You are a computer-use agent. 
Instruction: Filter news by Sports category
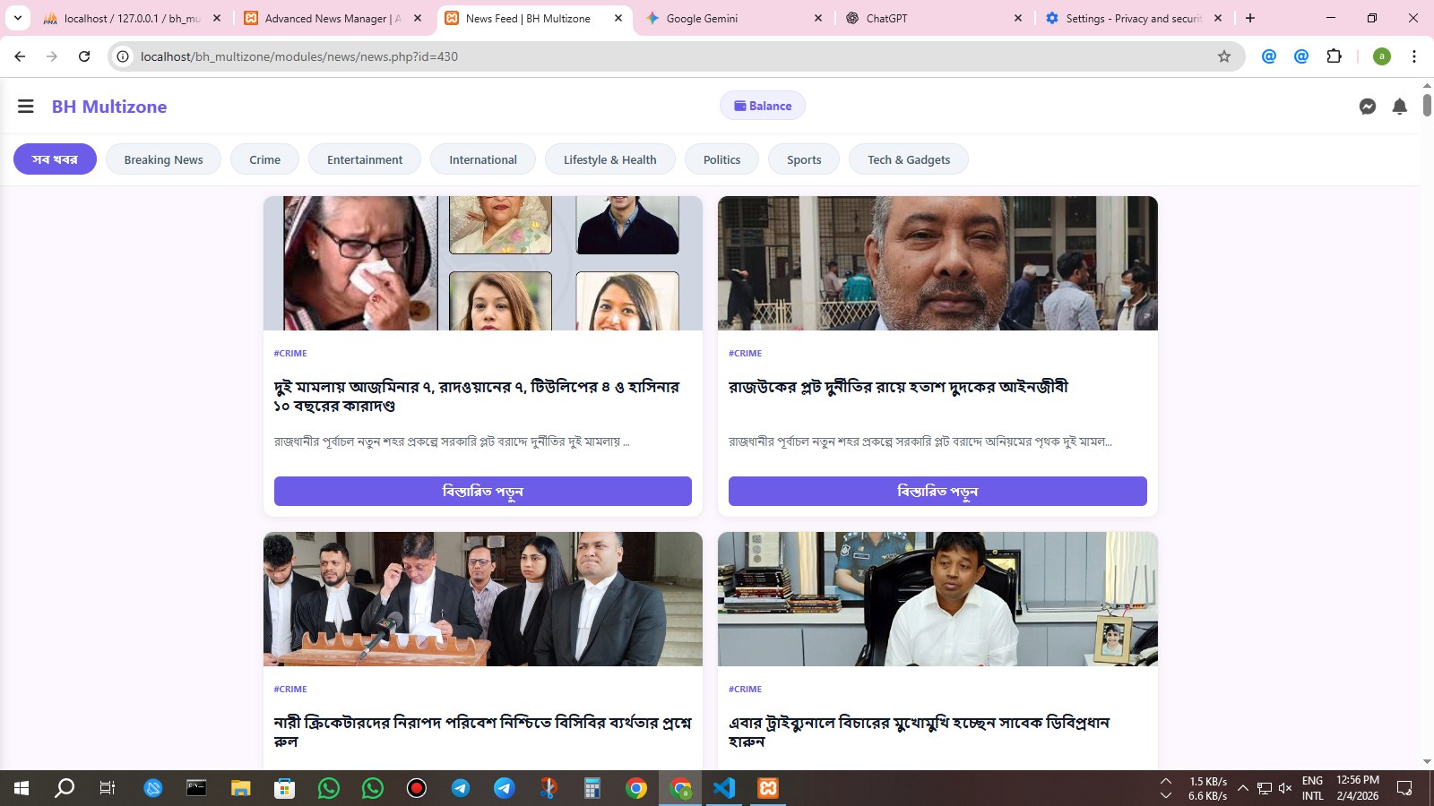tap(803, 159)
